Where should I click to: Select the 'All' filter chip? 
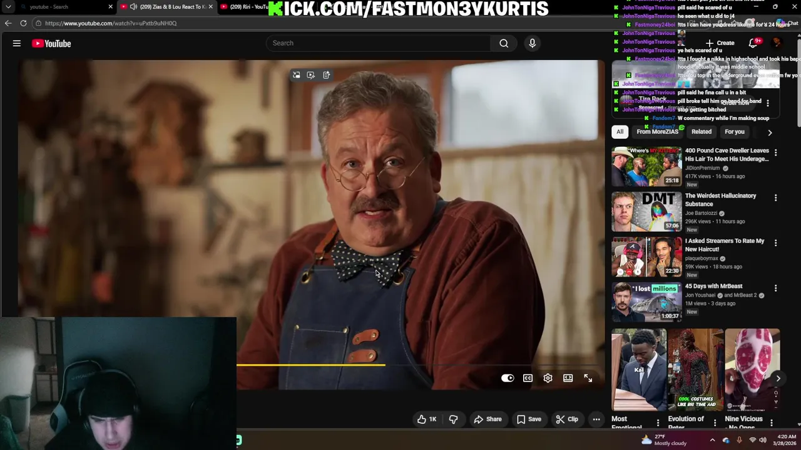[620, 132]
